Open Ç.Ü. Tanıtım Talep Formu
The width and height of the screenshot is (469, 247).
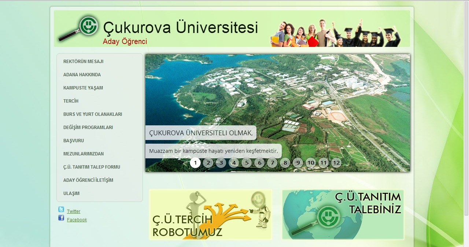(92, 167)
